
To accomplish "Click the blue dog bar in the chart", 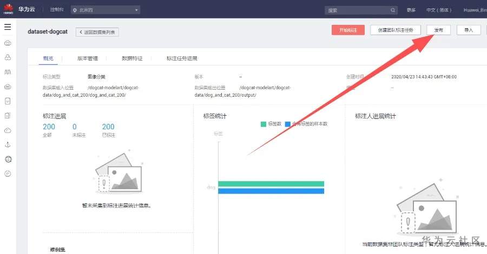I will point(271,191).
